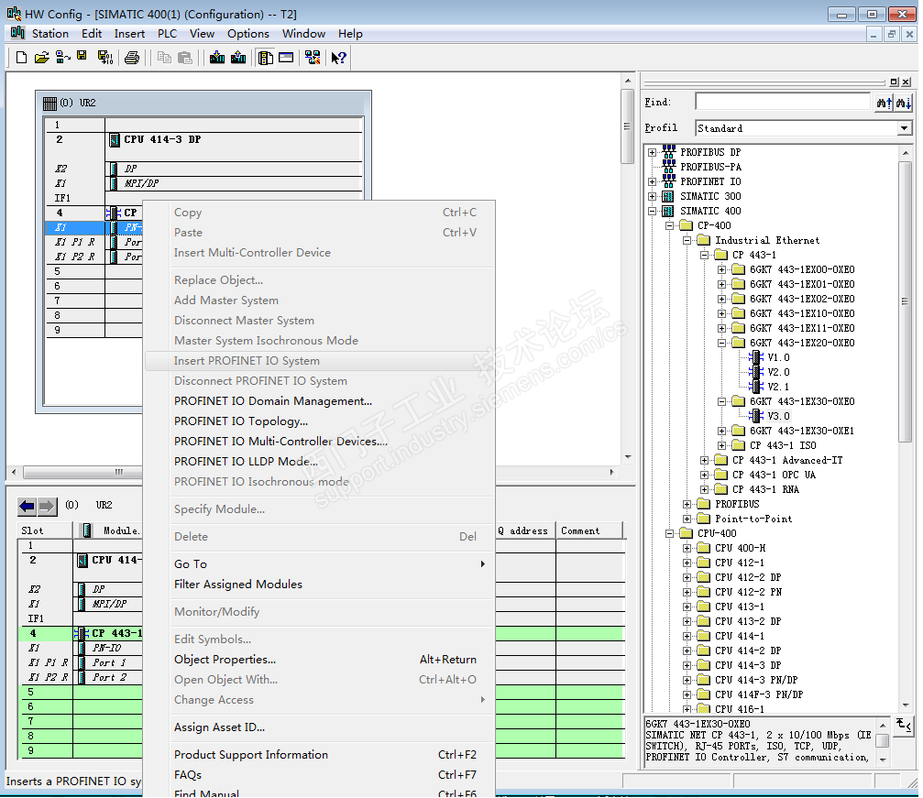
Task: Click the context Help arrow icon
Action: 339,58
